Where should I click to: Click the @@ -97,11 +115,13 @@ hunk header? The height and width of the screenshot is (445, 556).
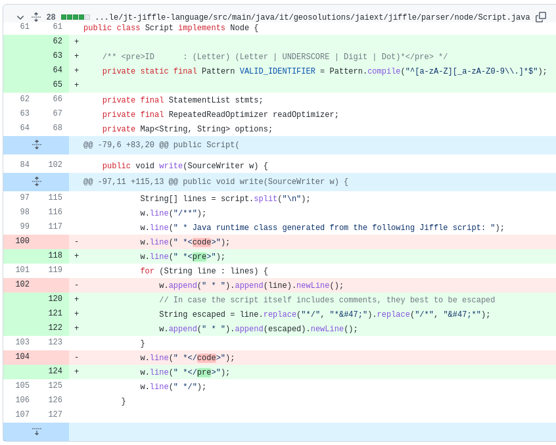pyautogui.click(x=216, y=182)
